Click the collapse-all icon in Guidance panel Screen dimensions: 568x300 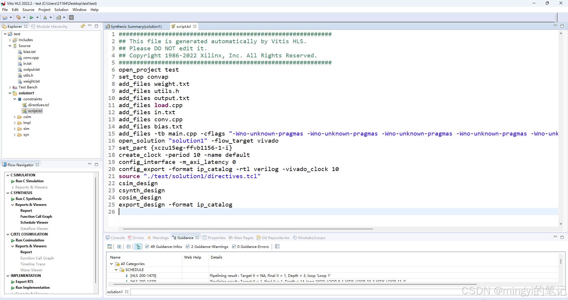[x=128, y=246]
